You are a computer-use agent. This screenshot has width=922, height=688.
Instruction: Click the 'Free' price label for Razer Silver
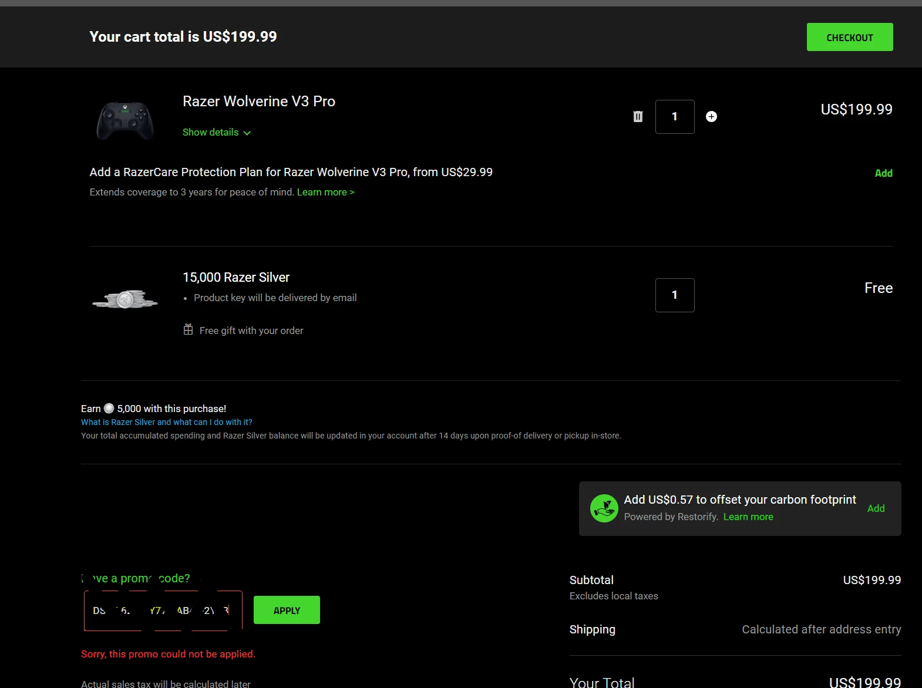(879, 288)
